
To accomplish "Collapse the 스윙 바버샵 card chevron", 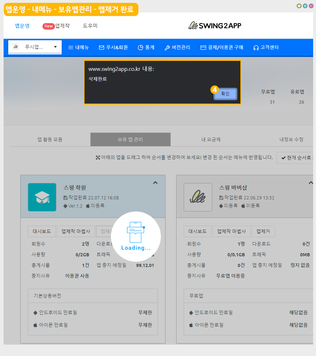I will tap(310, 183).
